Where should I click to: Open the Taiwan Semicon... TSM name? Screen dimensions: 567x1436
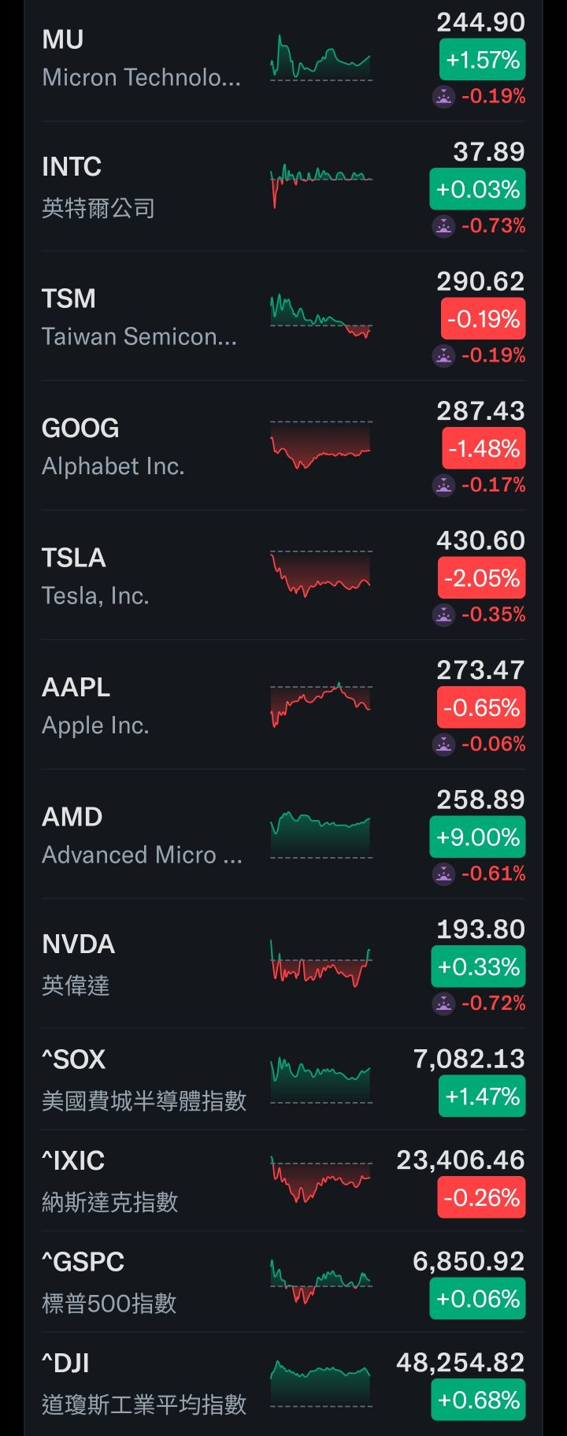(x=139, y=337)
